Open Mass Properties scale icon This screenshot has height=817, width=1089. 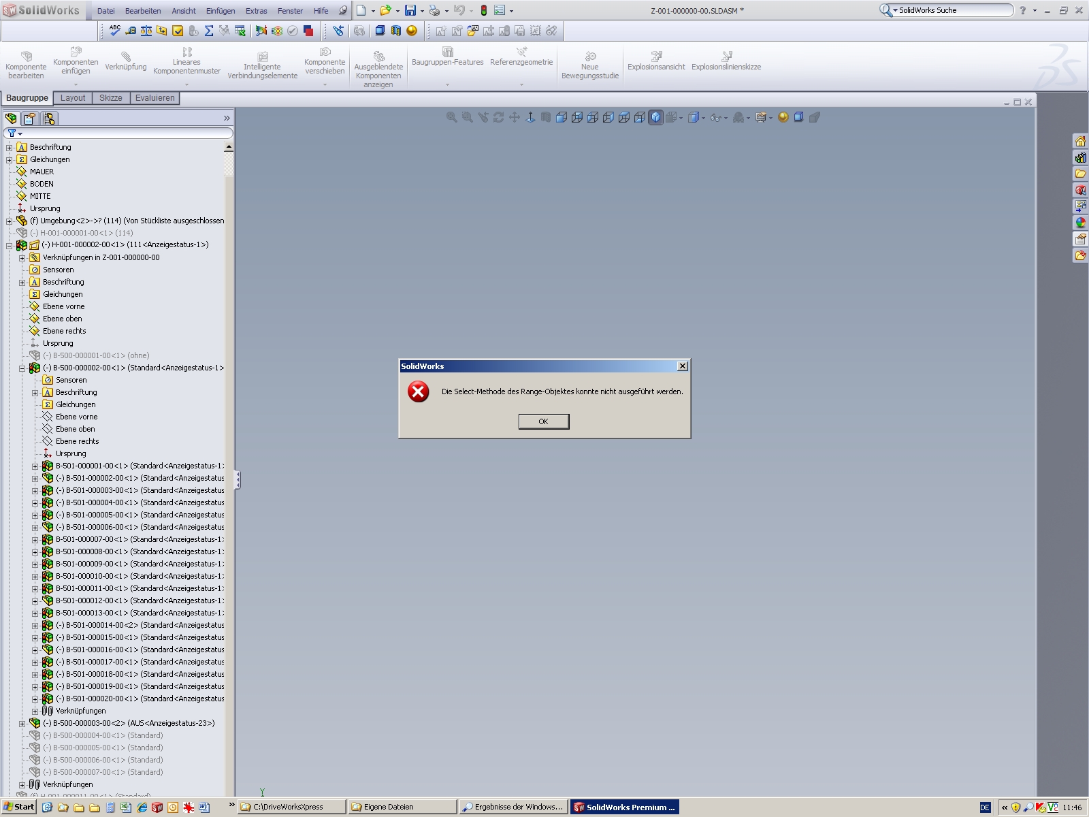tap(146, 31)
